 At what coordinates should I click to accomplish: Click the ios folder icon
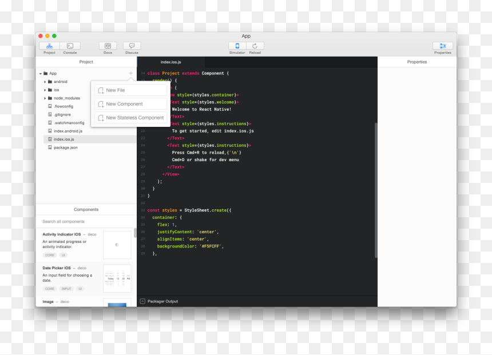[50, 90]
